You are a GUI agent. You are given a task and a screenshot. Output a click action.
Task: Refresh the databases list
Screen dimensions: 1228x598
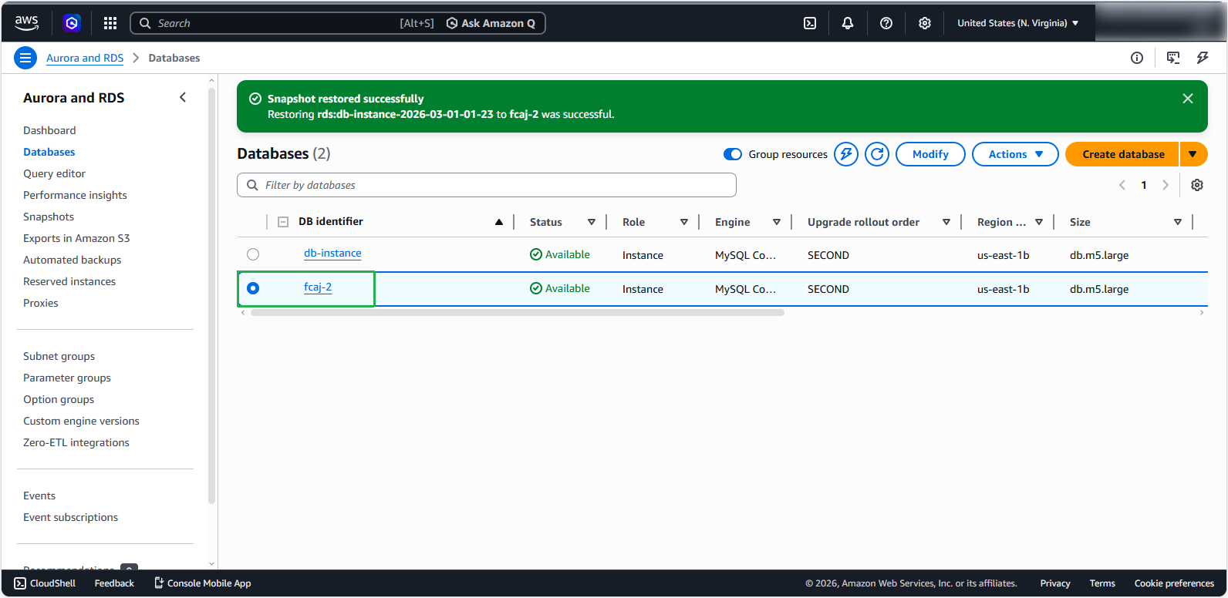877,154
